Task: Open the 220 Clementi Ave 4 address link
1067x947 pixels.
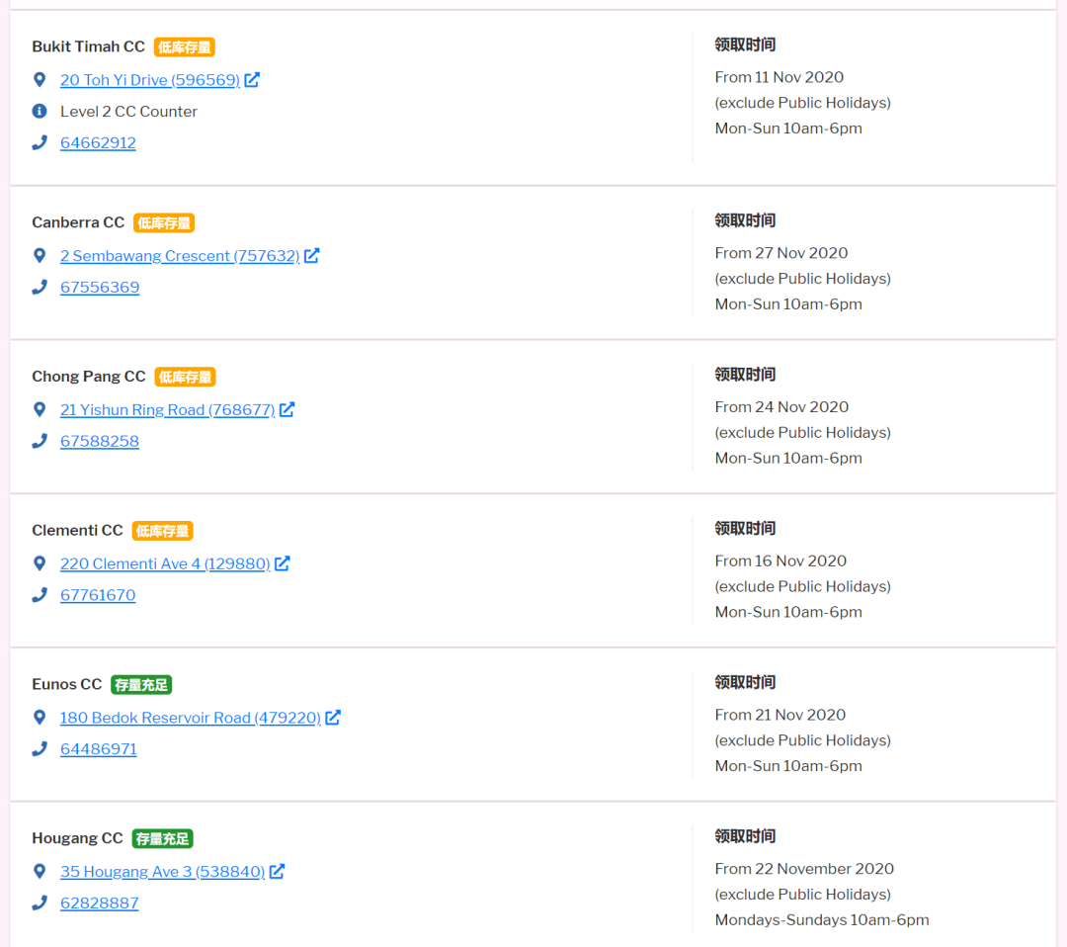Action: coord(165,563)
